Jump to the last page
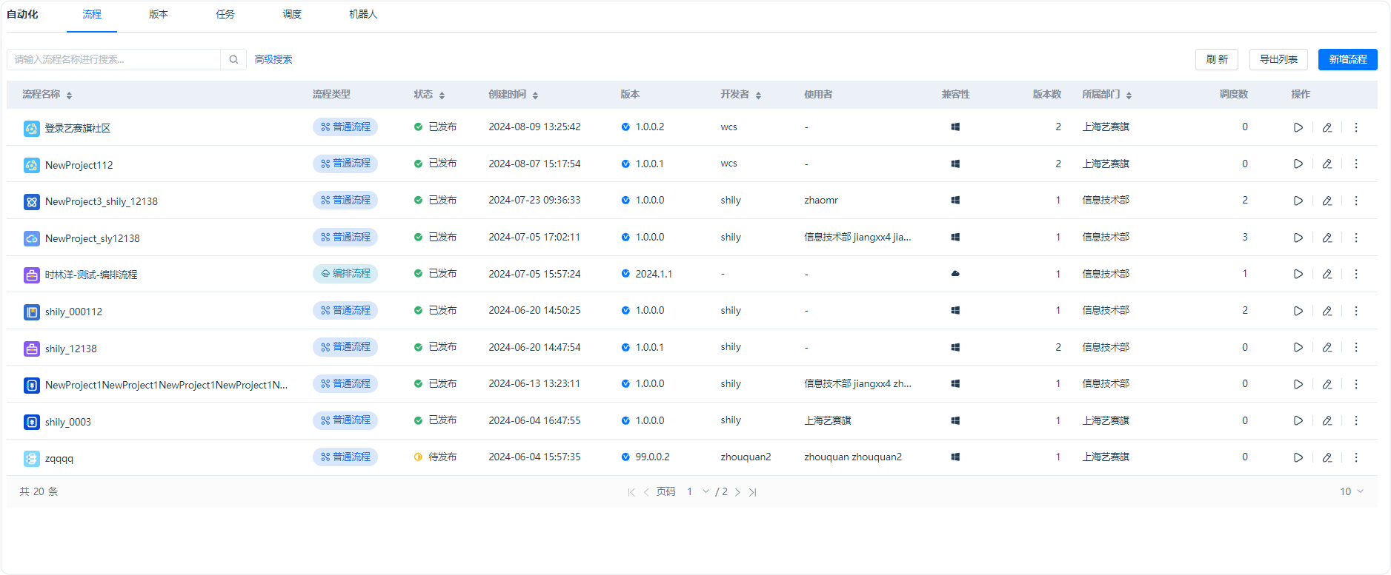The image size is (1391, 575). pyautogui.click(x=752, y=492)
